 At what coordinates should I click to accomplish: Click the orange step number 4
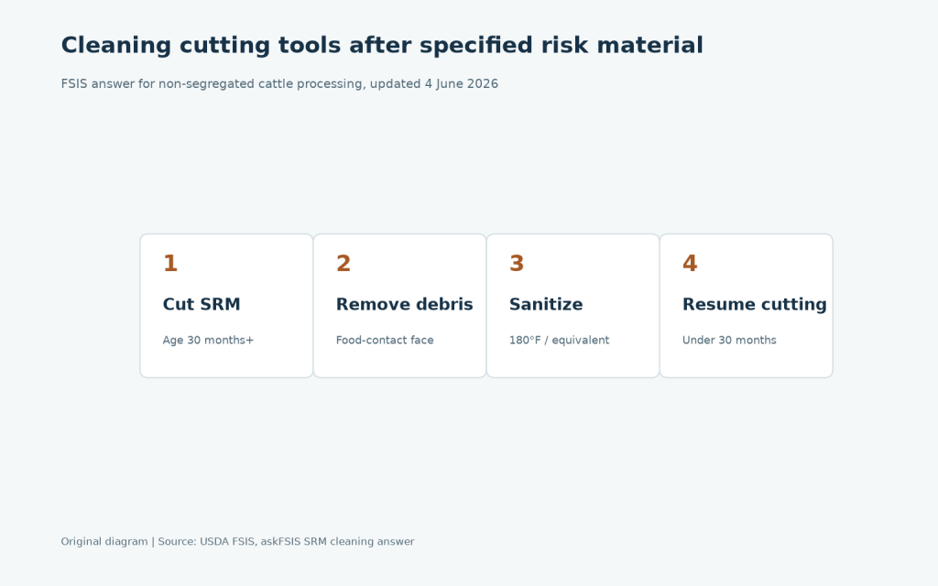point(690,264)
